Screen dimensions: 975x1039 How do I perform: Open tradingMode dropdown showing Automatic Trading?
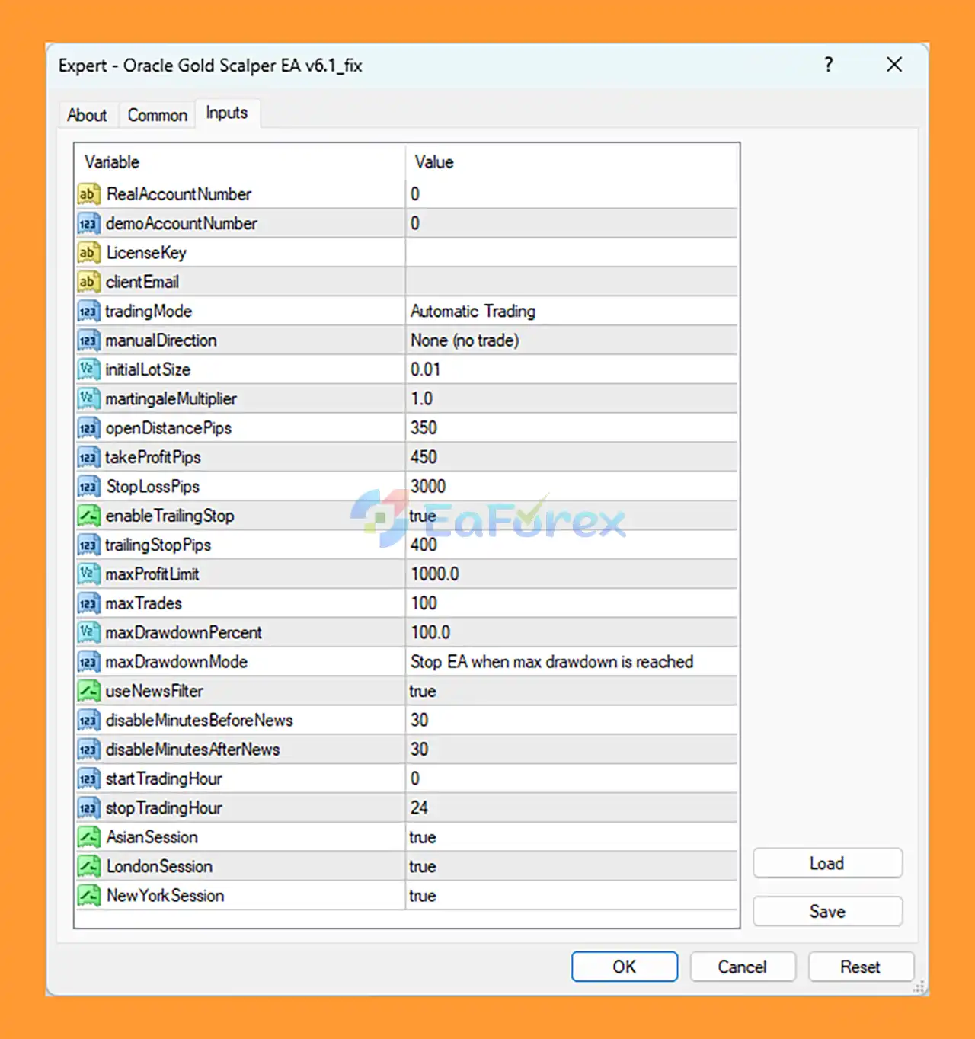click(x=571, y=312)
